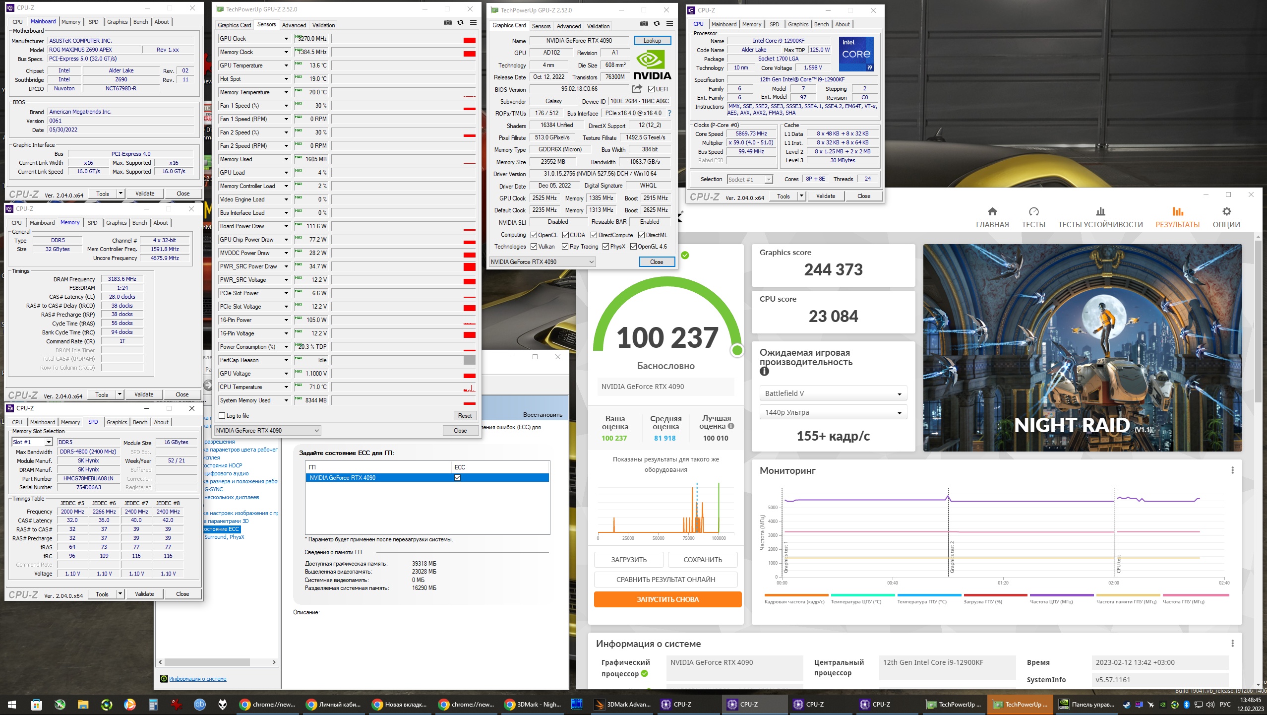This screenshot has width=1267, height=715.
Task: Toggle the DirectCompute checkbox
Action: 594,235
